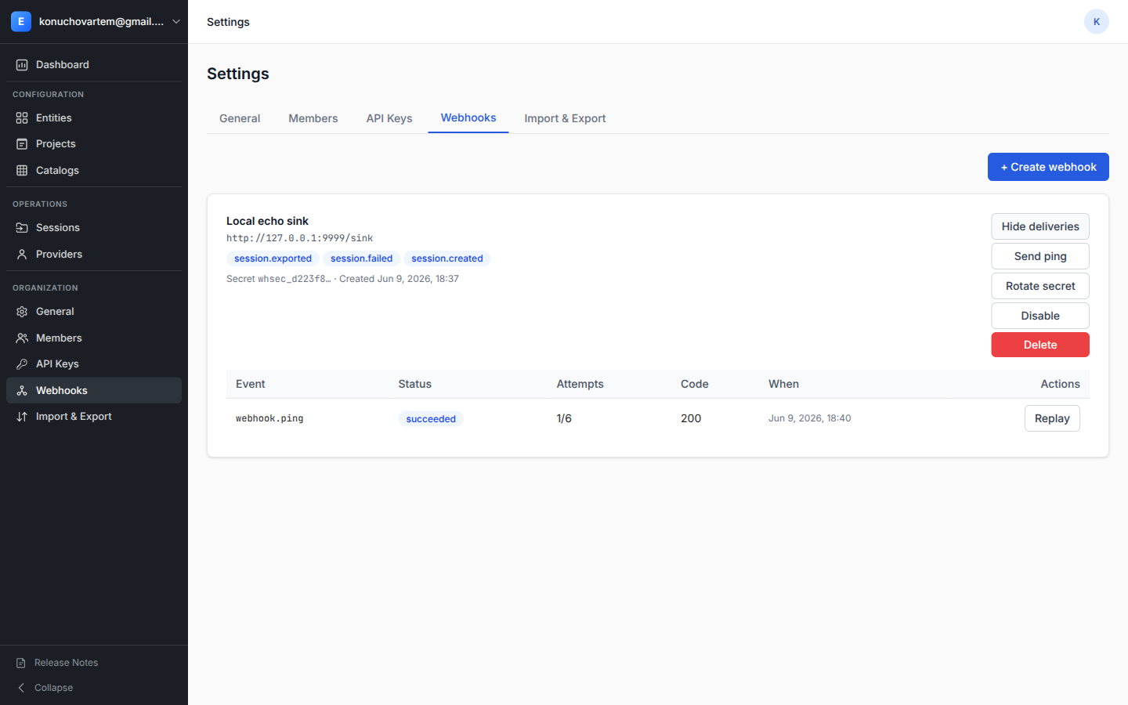The height and width of the screenshot is (705, 1128).
Task: Click the webhook URL http://127.0.0.1:9999/sink
Action: pyautogui.click(x=299, y=238)
